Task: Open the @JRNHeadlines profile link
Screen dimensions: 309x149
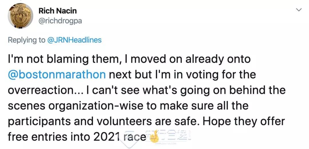Action: coord(74,40)
